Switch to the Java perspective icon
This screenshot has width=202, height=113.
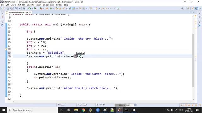(x=196, y=8)
